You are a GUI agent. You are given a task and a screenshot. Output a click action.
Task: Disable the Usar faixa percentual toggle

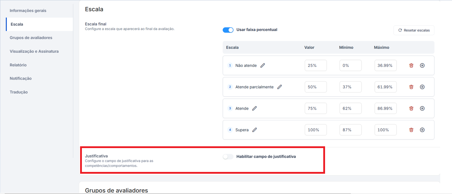click(x=228, y=30)
